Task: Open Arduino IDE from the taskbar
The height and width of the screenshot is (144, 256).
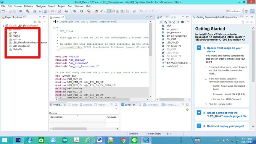Action: pos(65,140)
